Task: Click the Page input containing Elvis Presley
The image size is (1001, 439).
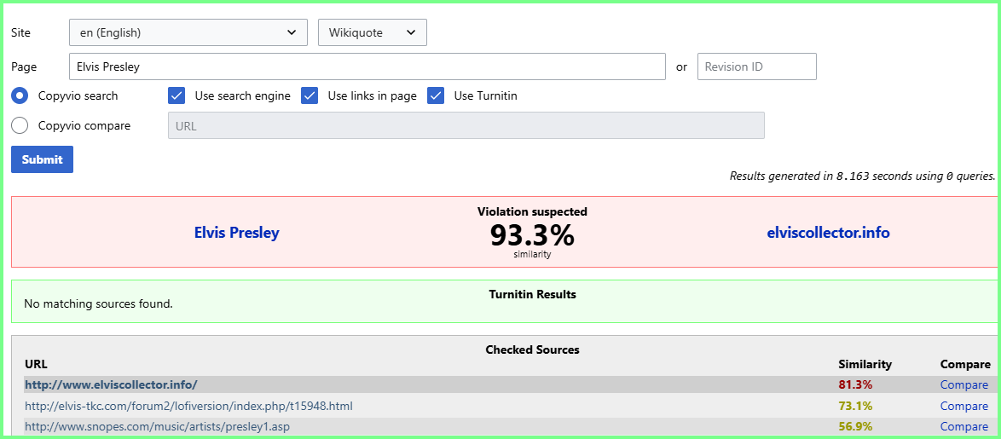Action: [367, 66]
